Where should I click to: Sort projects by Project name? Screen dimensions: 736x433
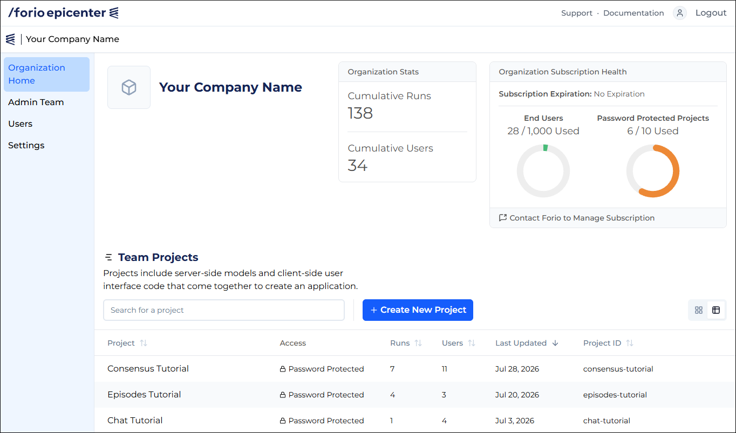click(127, 343)
